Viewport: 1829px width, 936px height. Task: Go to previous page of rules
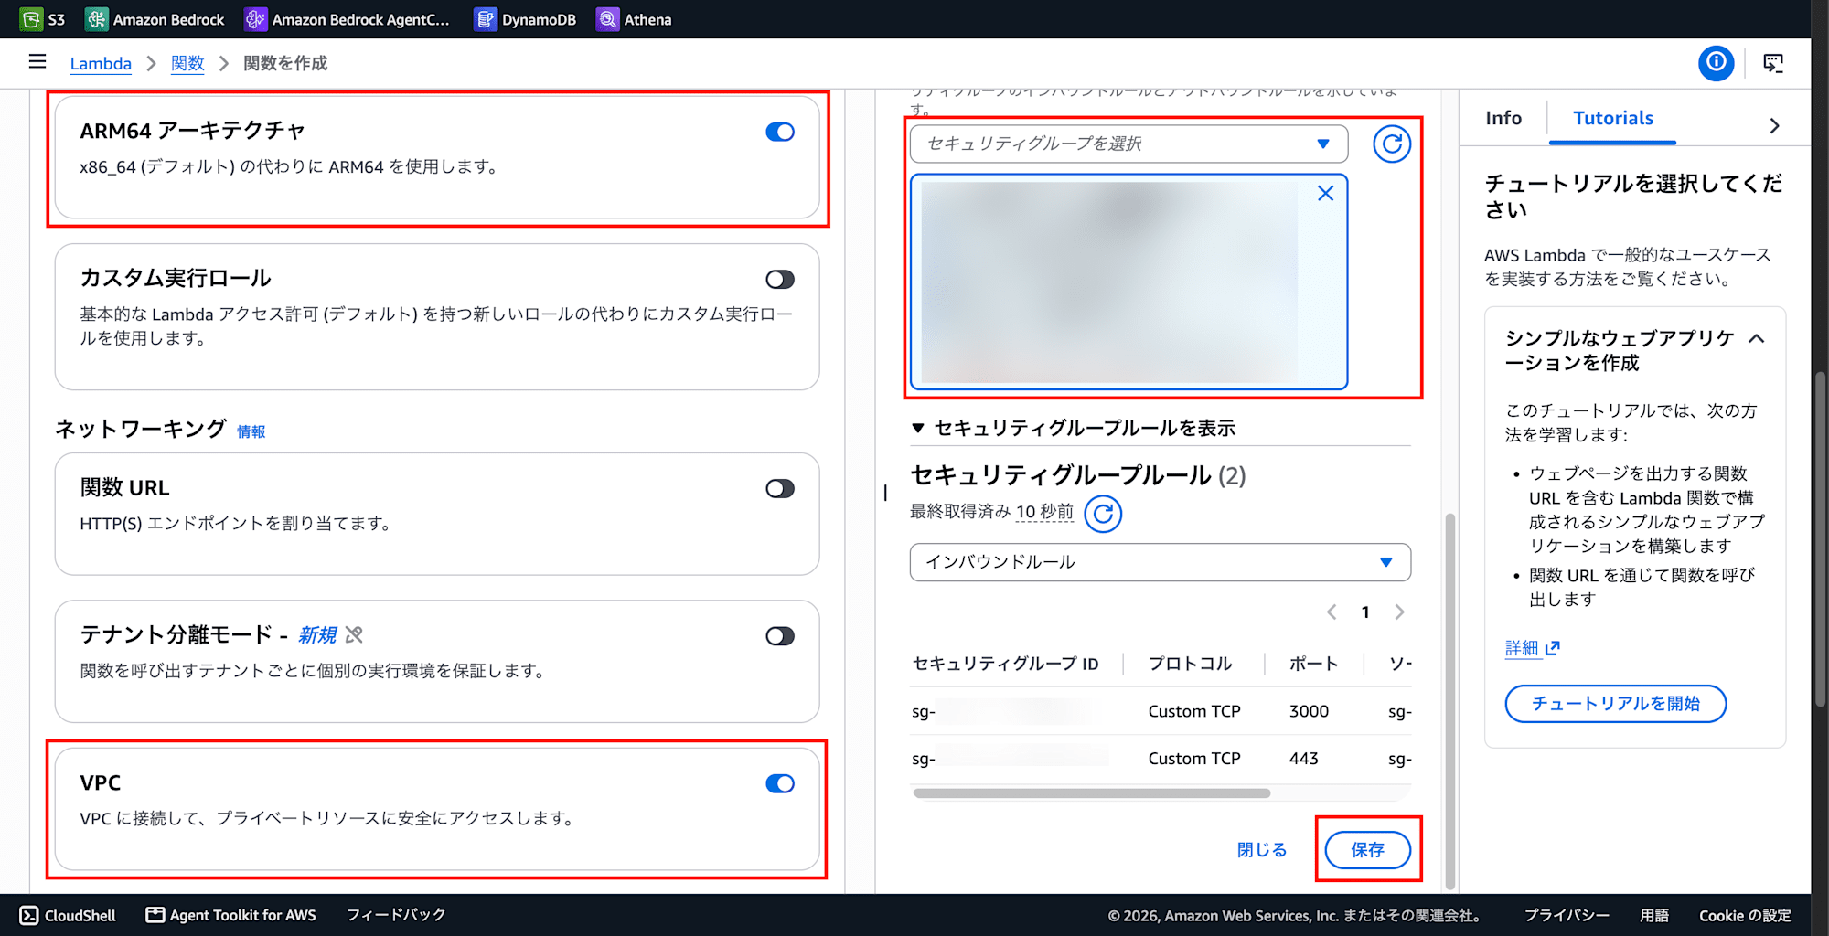pyautogui.click(x=1332, y=612)
